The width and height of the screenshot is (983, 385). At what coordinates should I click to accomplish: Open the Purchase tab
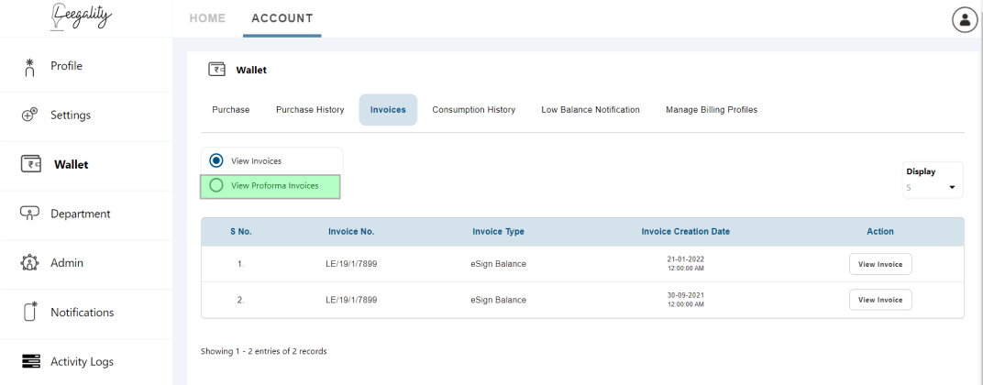231,110
